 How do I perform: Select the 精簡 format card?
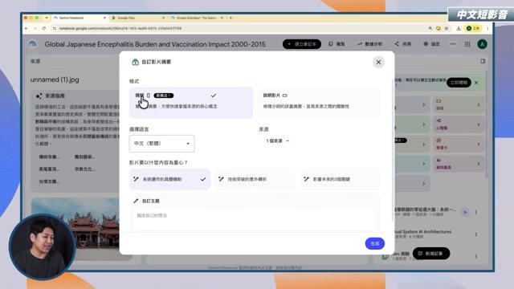point(191,103)
